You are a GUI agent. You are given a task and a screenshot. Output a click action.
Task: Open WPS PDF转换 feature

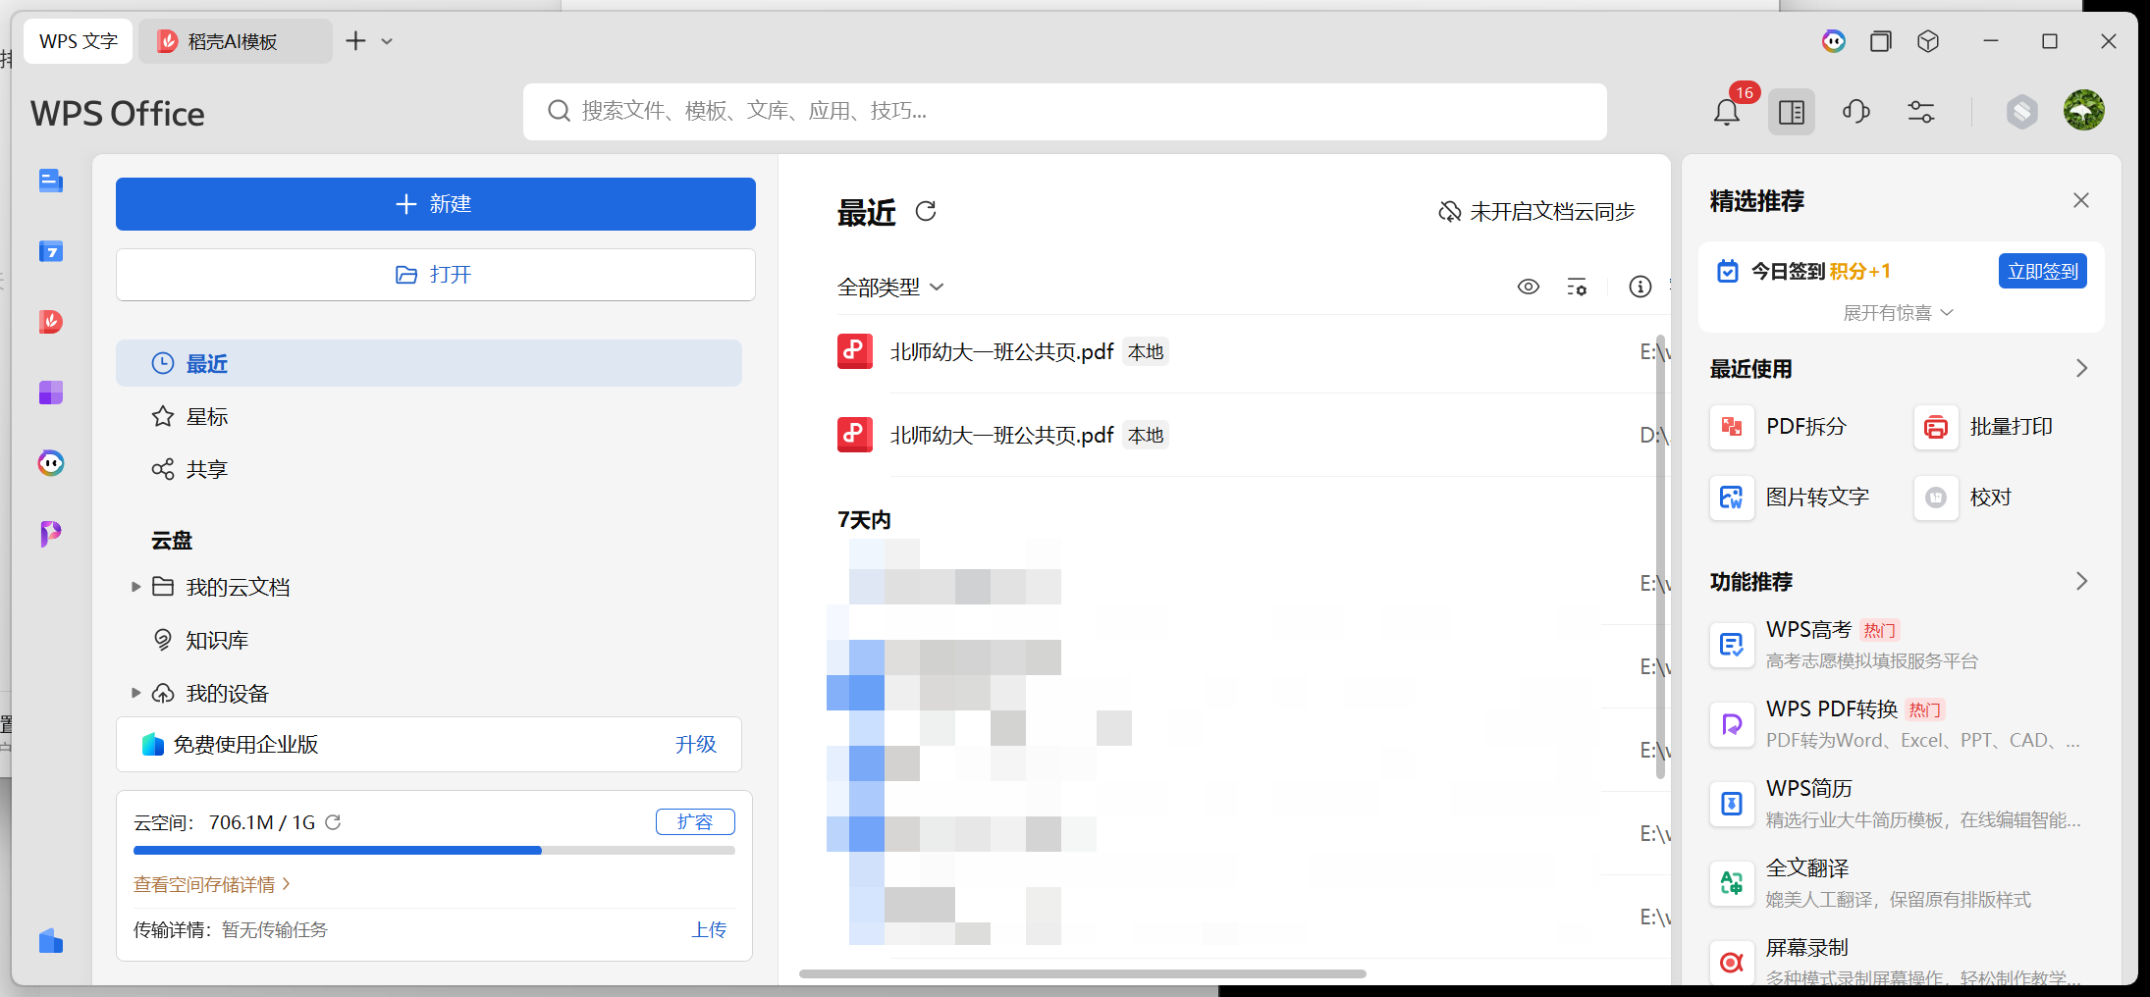1900,724
